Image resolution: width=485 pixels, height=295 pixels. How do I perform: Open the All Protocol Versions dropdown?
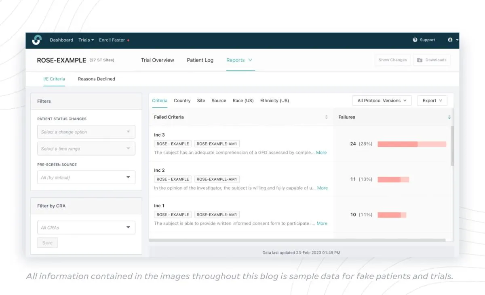[x=382, y=101]
